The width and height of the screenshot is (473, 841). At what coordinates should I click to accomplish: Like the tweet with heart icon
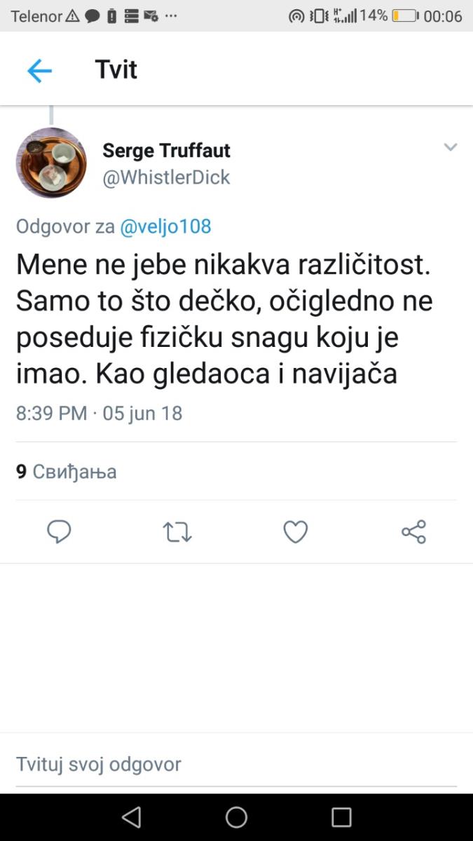295,532
